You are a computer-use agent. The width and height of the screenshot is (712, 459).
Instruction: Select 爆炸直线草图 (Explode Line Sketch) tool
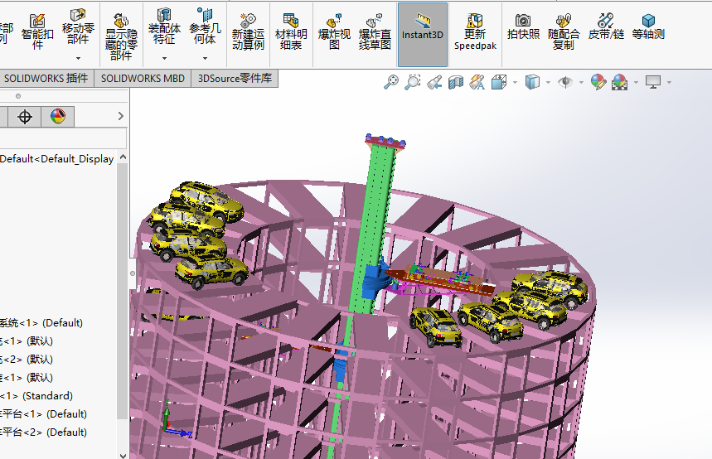click(375, 31)
